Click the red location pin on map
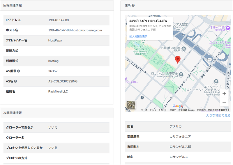The height and width of the screenshot is (165, 233). click(x=178, y=60)
